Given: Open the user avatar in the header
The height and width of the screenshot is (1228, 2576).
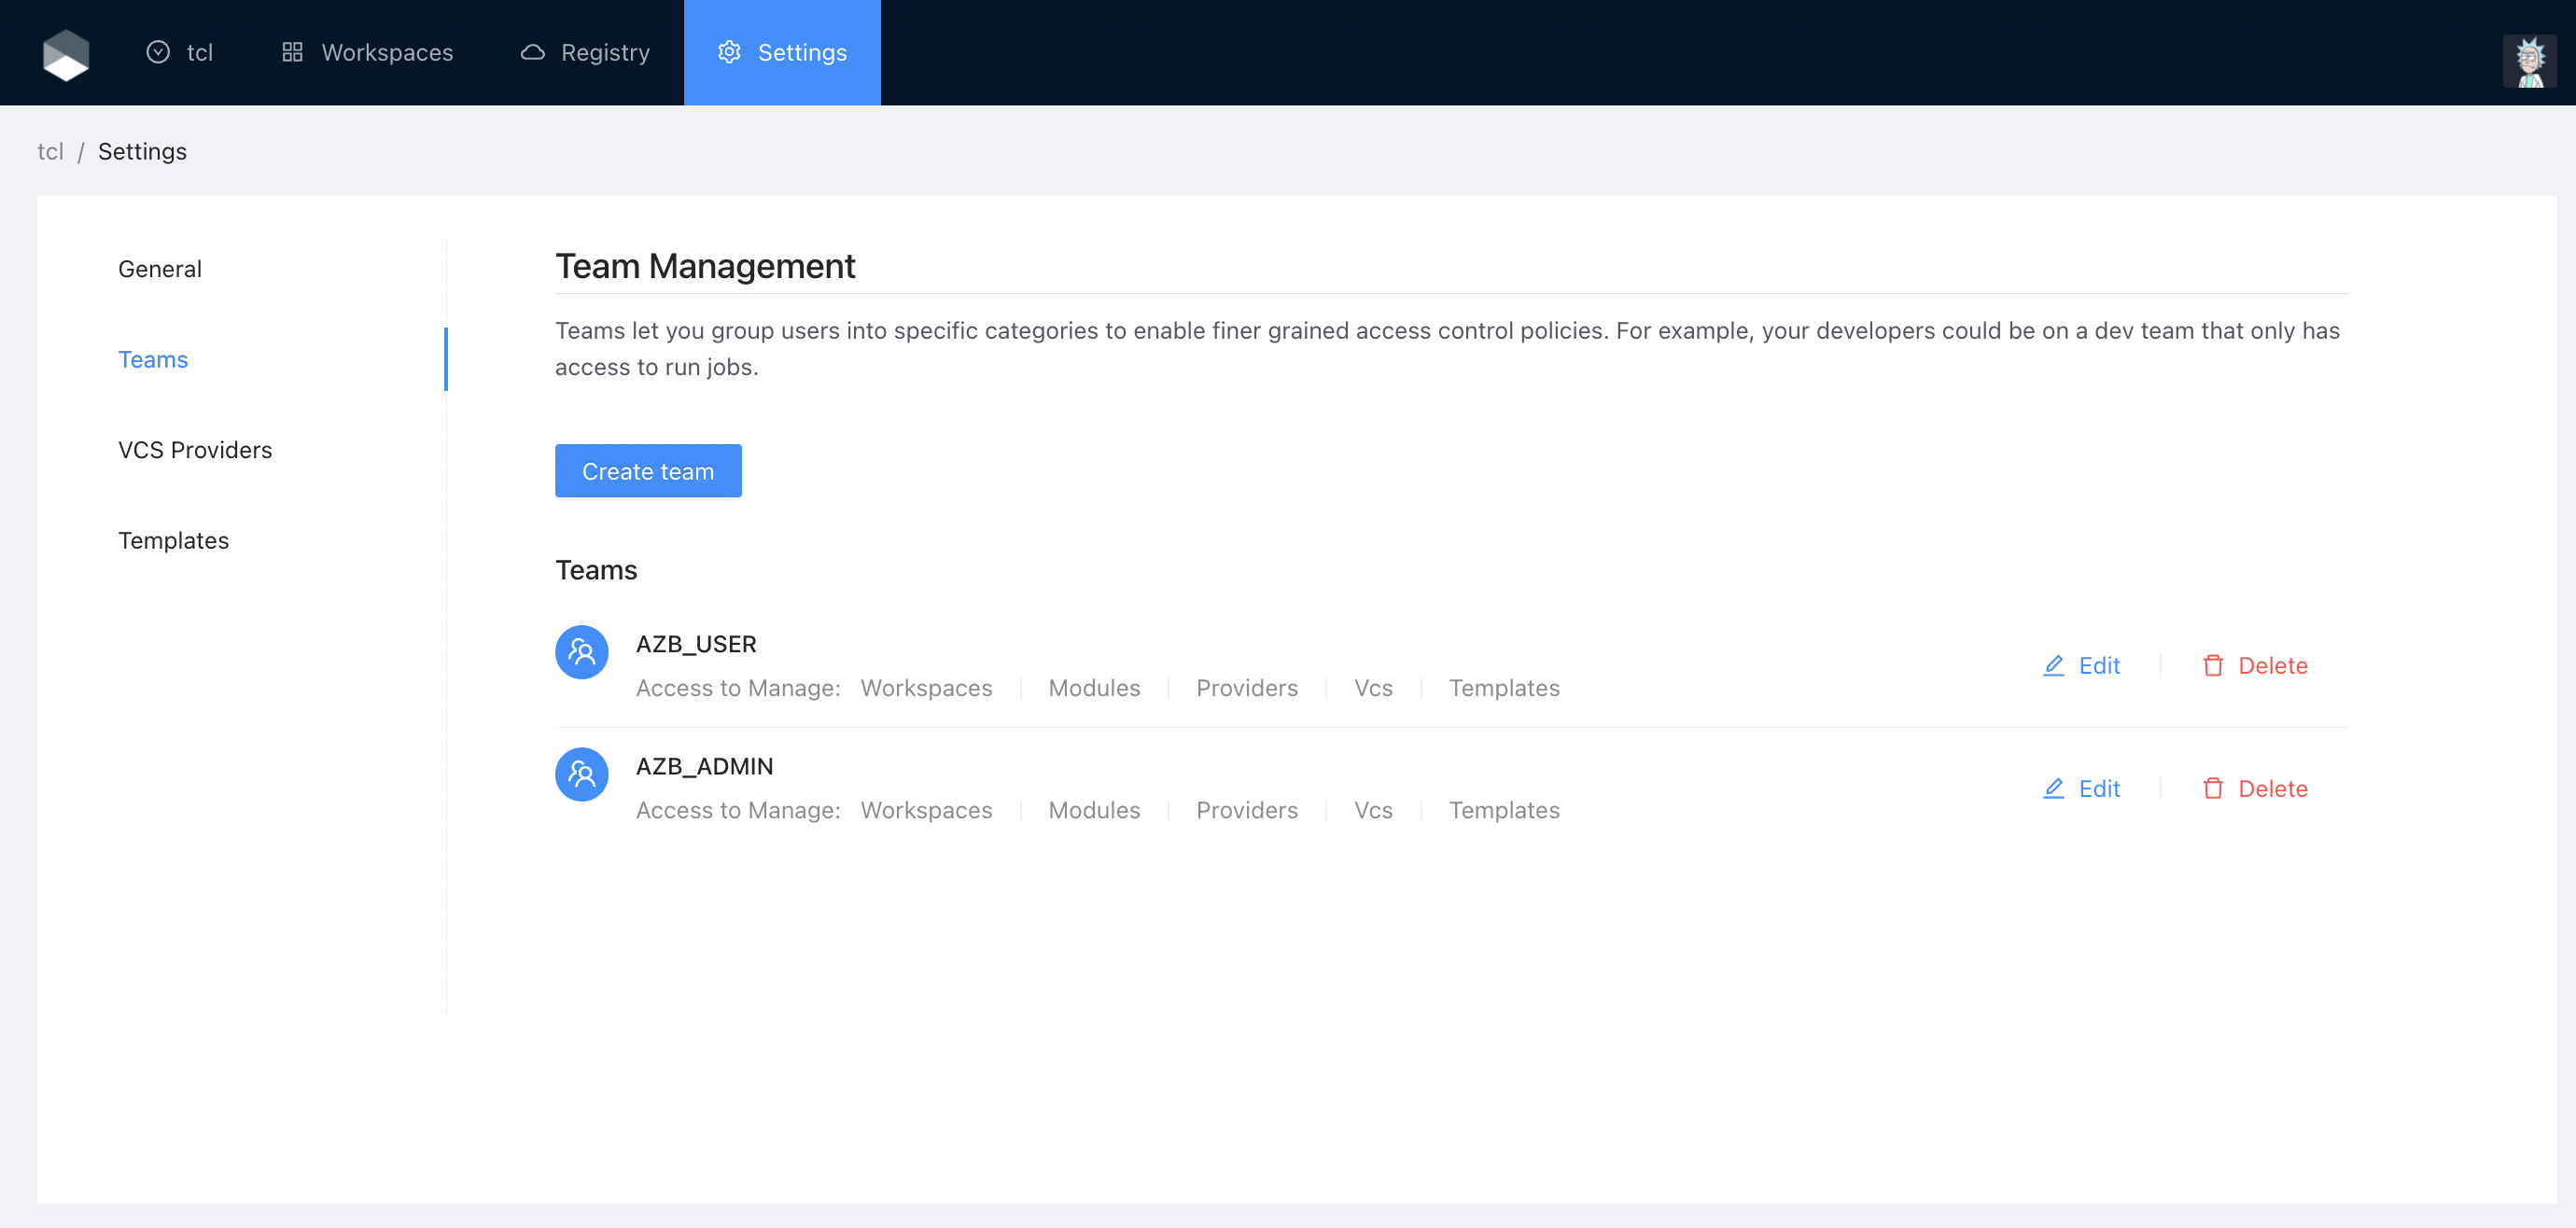Looking at the screenshot, I should (x=2530, y=62).
